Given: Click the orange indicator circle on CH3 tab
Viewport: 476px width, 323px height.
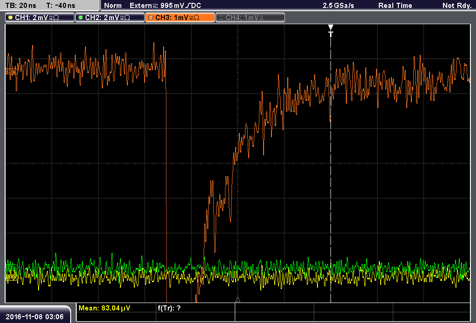Looking at the screenshot, I should click(x=151, y=18).
